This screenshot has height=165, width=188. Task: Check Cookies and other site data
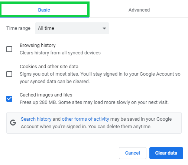point(9,74)
